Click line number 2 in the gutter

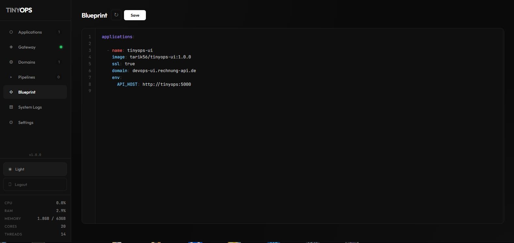coord(90,44)
